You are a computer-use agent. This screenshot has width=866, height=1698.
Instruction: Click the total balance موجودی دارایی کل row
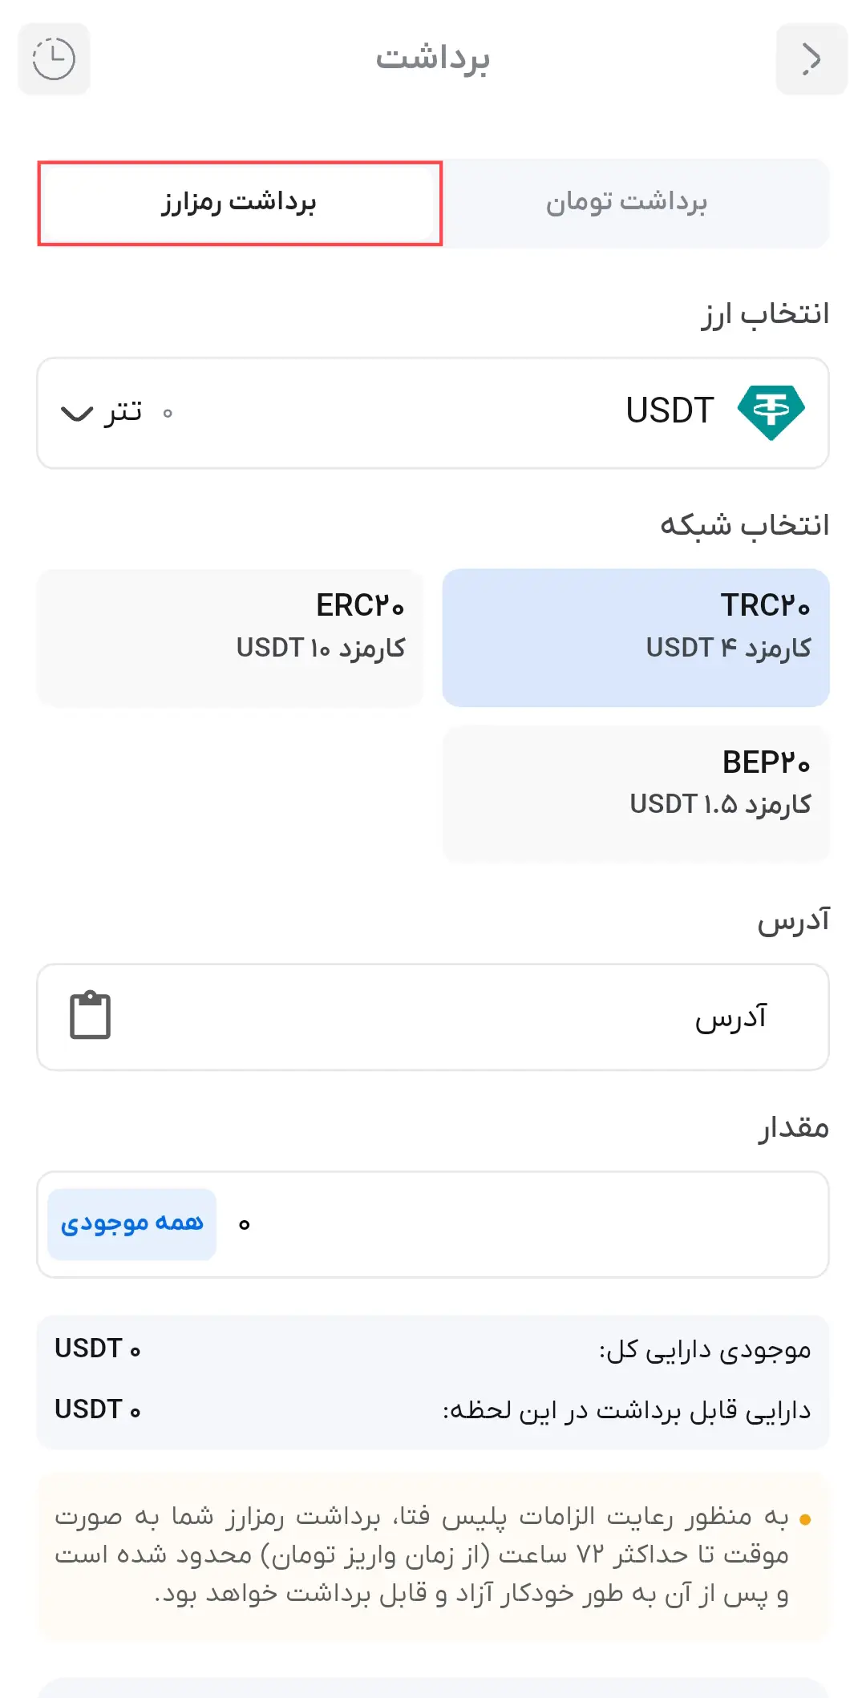[x=433, y=1350]
